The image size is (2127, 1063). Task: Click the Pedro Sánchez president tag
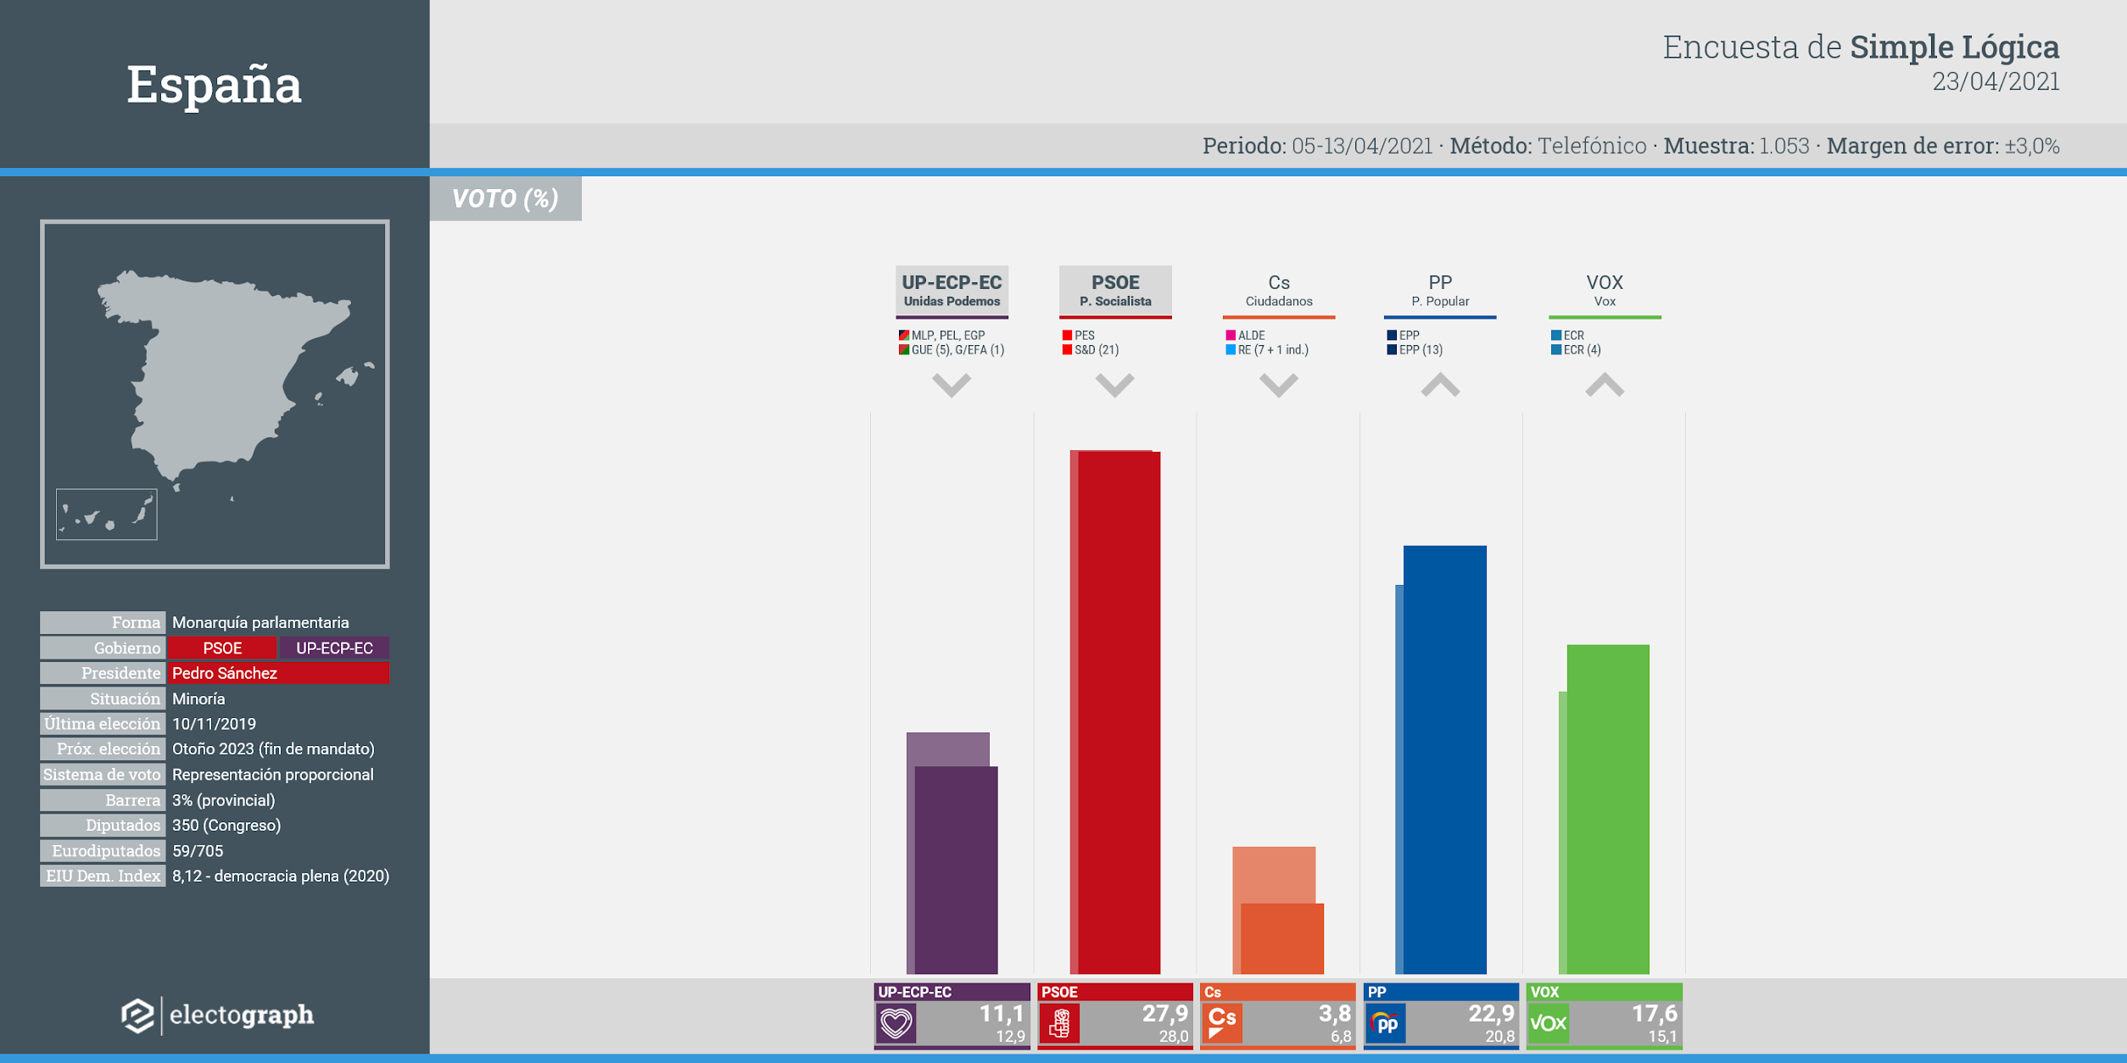point(278,673)
